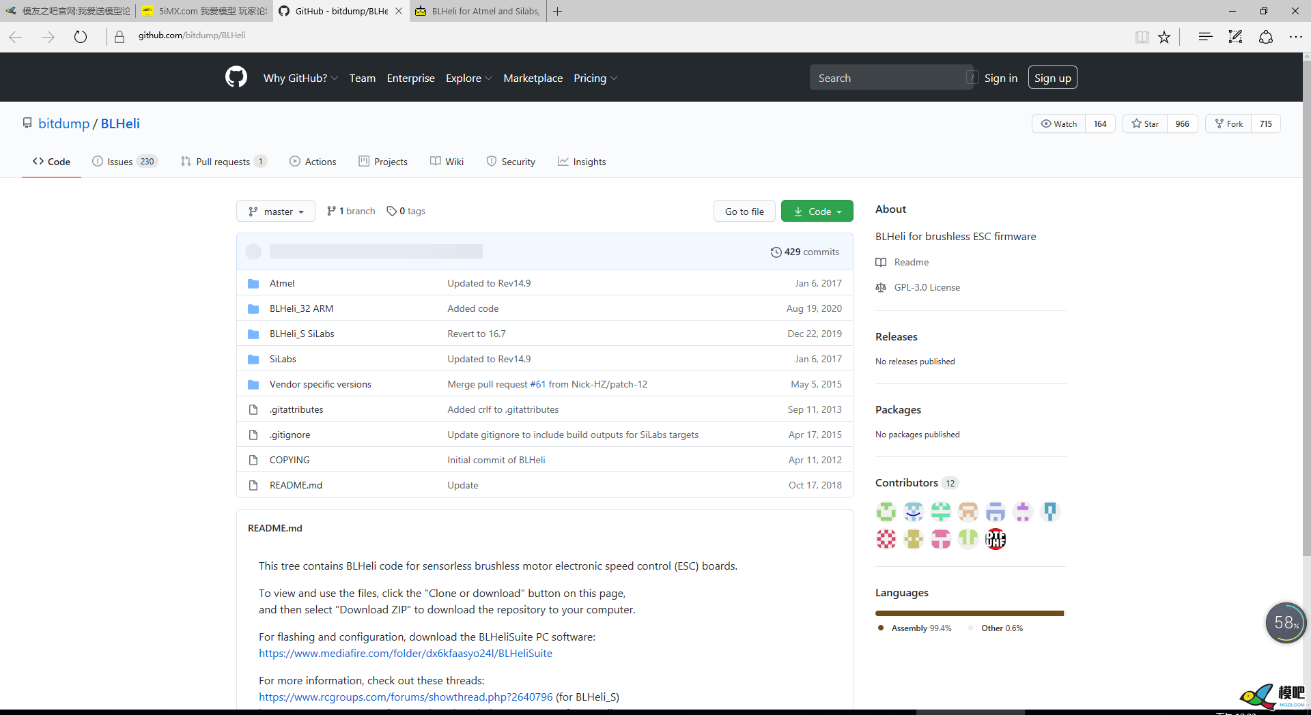Expand the Pricing menu

pos(595,78)
